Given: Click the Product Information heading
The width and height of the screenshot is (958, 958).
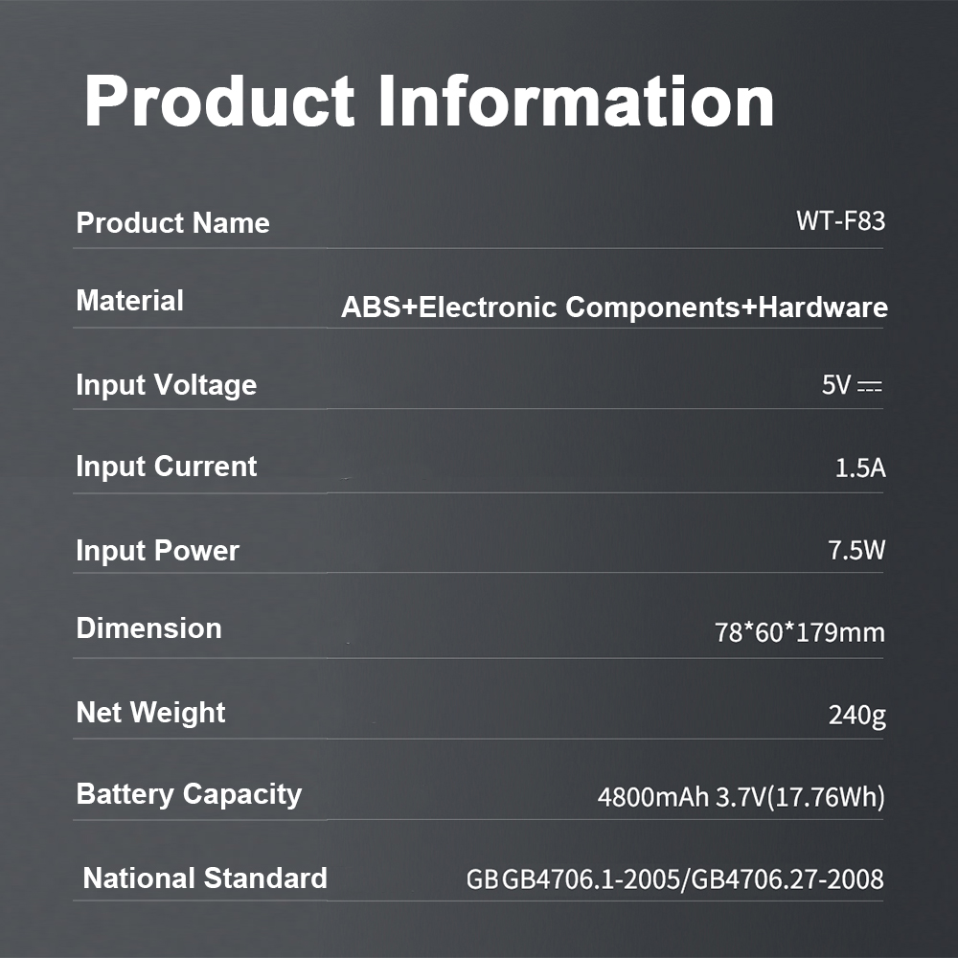Looking at the screenshot, I should coord(429,101).
